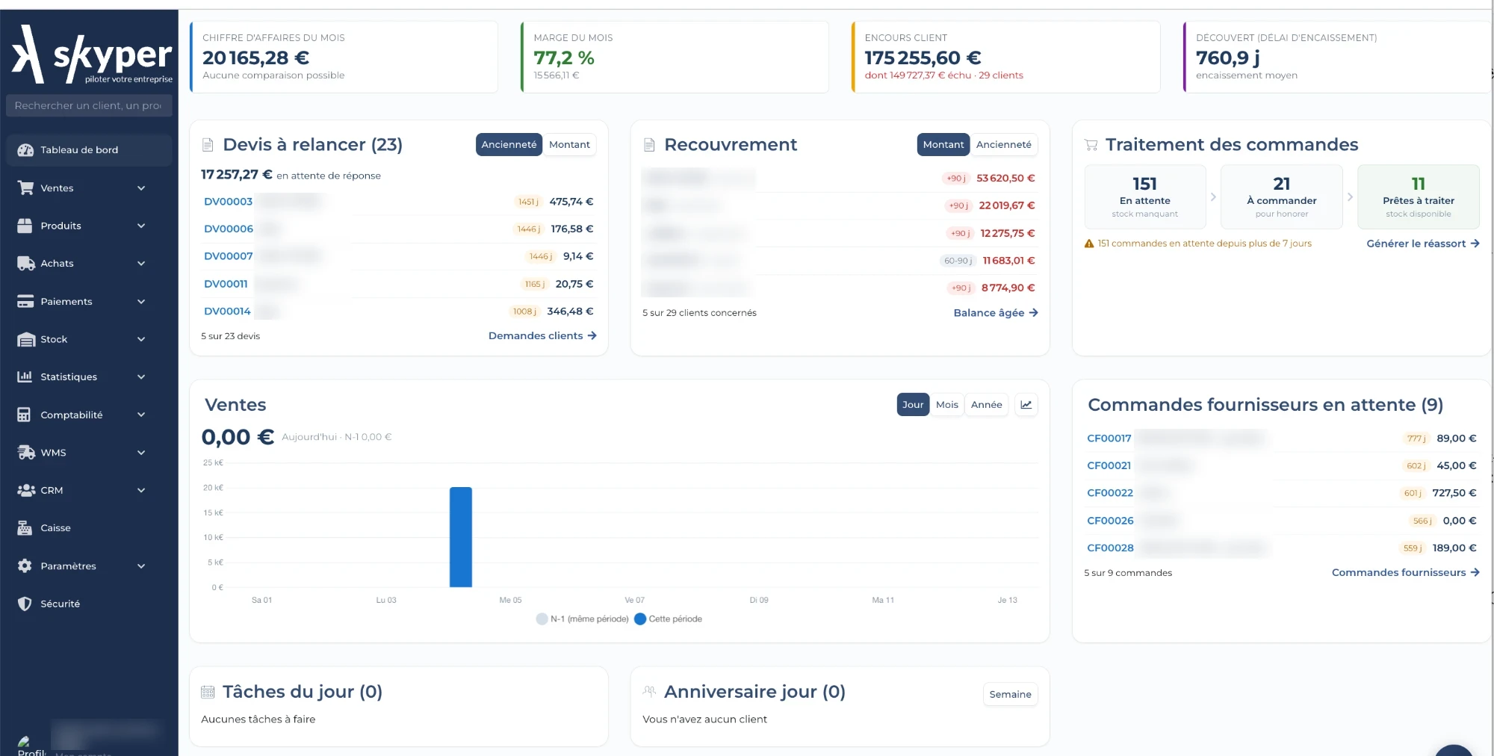
Task: Expand the Ventes menu chevron
Action: [141, 188]
